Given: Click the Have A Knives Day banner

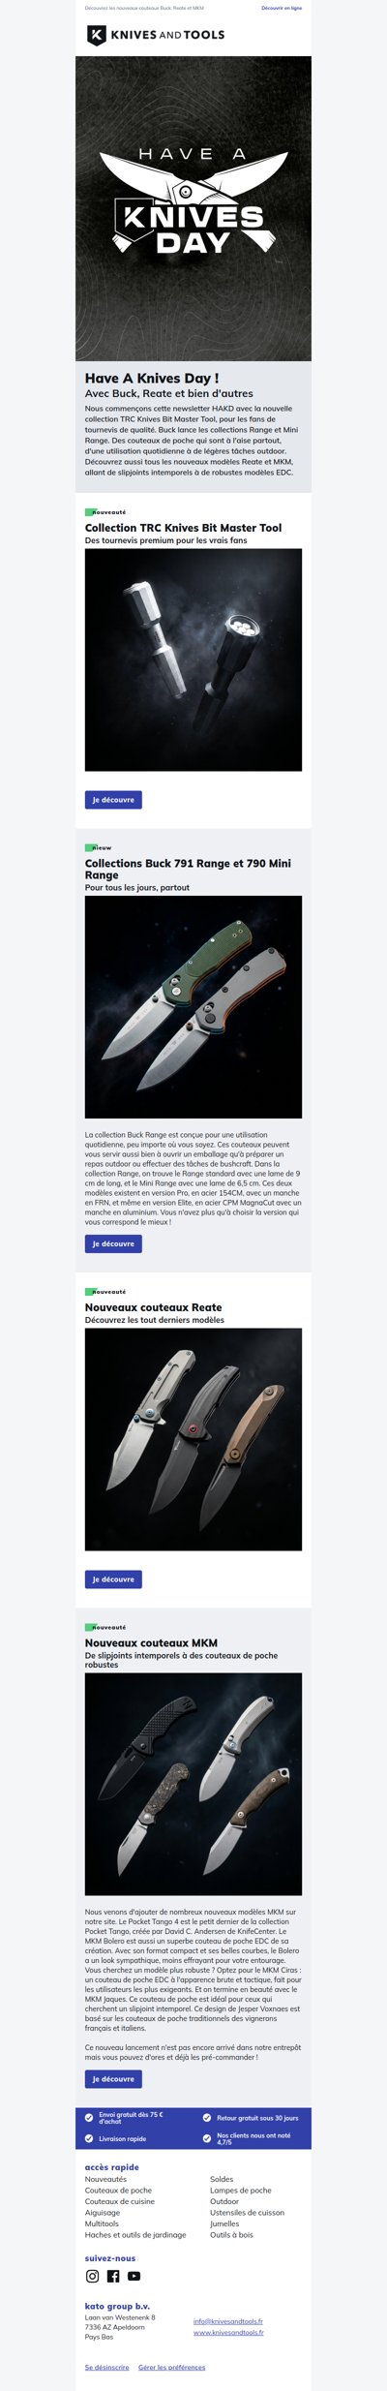Looking at the screenshot, I should (193, 208).
